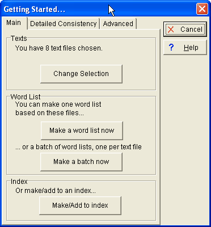Switch to the Main tab

click(x=14, y=23)
